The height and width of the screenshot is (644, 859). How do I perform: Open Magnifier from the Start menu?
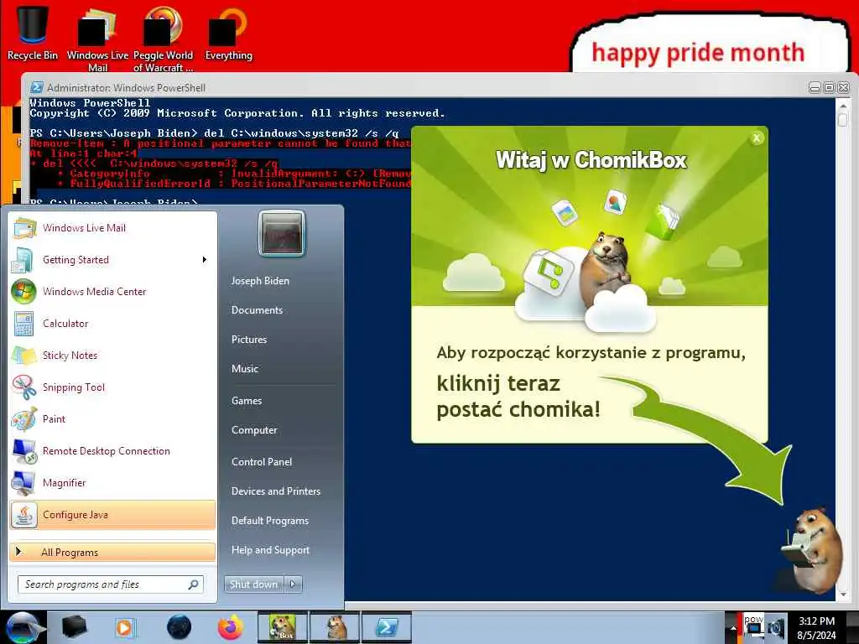point(112,482)
